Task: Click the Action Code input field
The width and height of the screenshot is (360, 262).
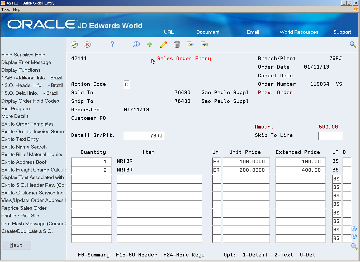Action: click(126, 85)
